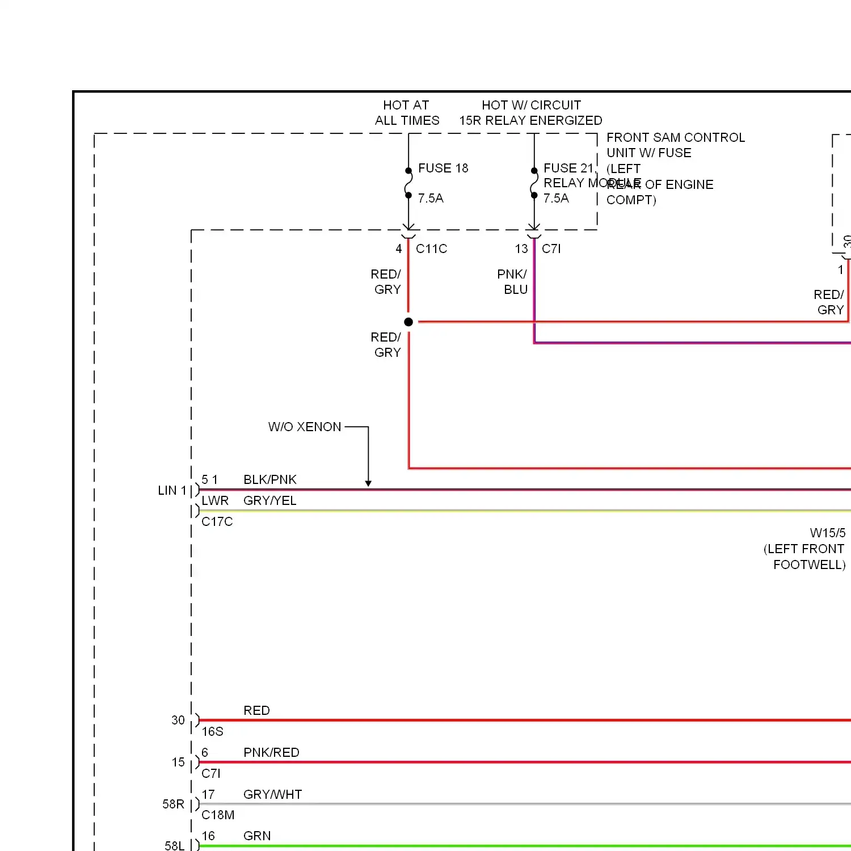Click the RED wire label at terminal 30
851x851 pixels.
coord(256,710)
